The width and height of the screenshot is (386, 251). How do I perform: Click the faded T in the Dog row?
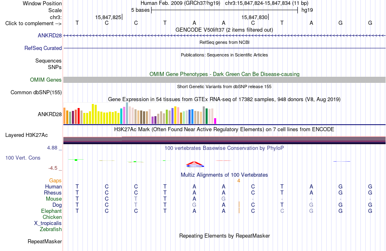coord(136,205)
